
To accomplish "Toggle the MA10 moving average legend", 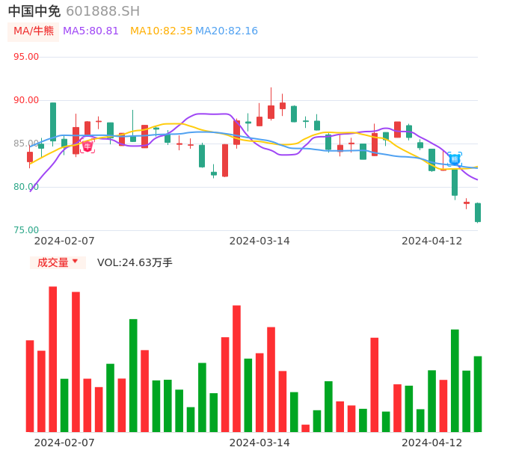I will pos(161,31).
